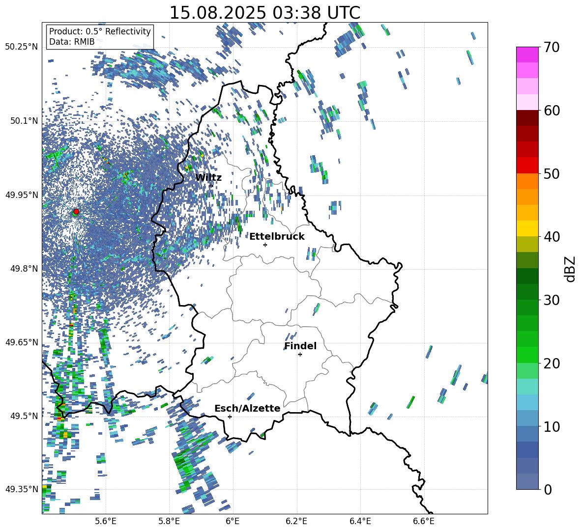Click the orange 48-50 dBZ colorbar segment
This screenshot has height=531, width=582.
coord(527,181)
